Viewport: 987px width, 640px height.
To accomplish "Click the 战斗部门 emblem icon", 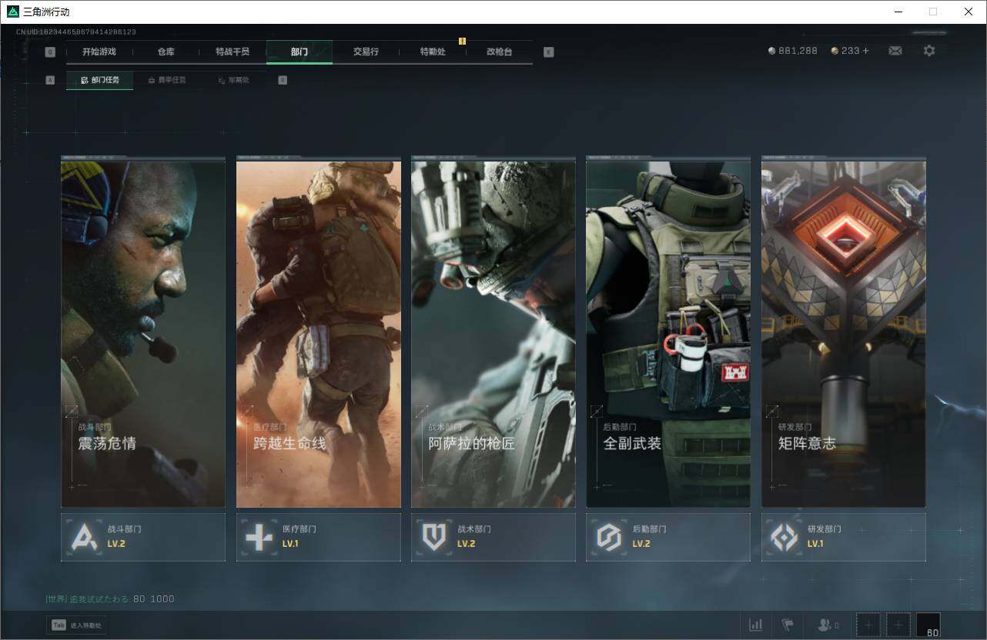I will point(84,537).
